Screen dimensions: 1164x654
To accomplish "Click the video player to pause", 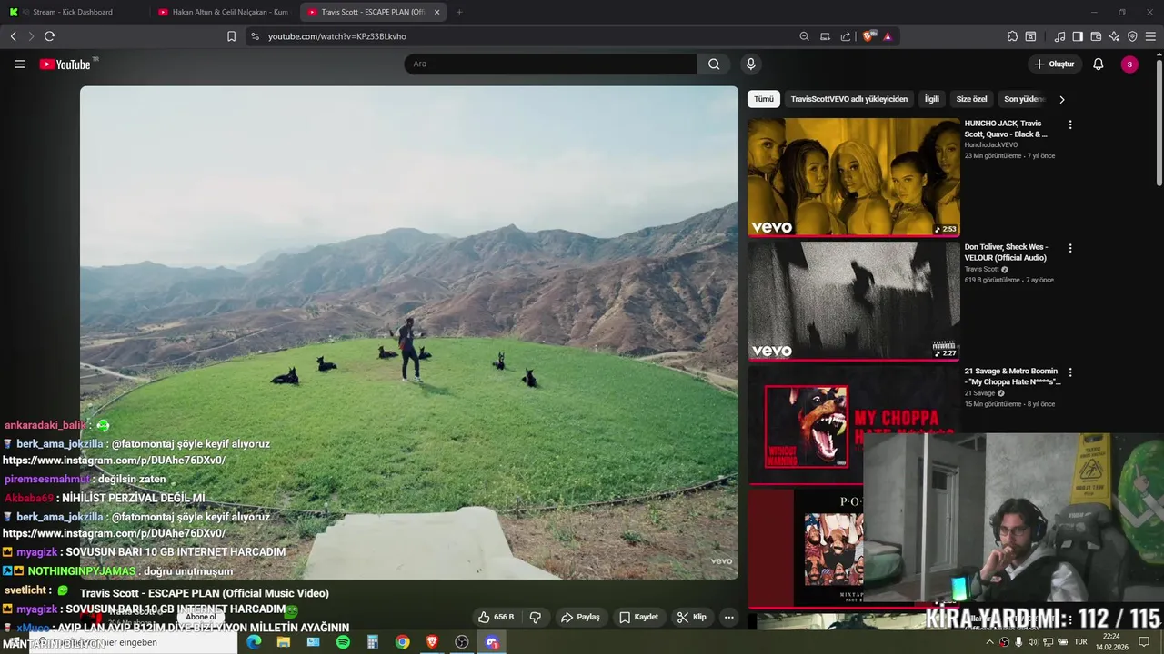I will pyautogui.click(x=409, y=332).
